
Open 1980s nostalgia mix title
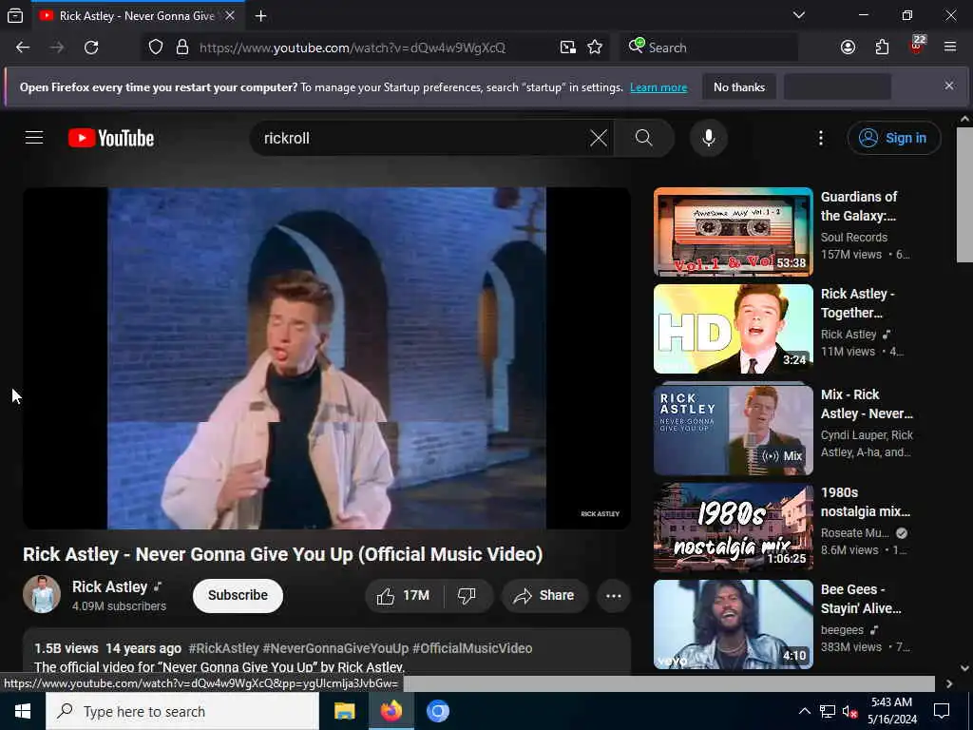(865, 502)
